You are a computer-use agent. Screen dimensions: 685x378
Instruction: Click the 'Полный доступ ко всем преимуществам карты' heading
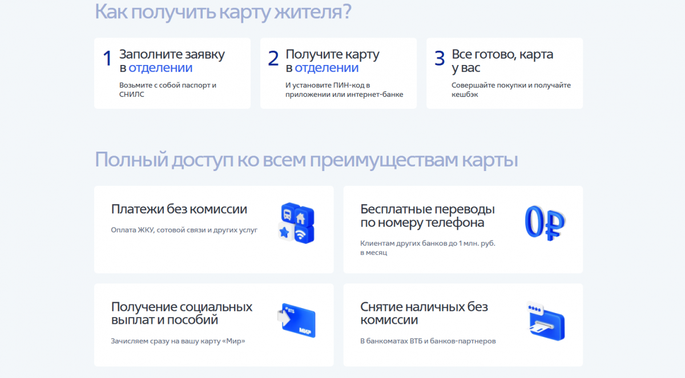click(x=306, y=160)
